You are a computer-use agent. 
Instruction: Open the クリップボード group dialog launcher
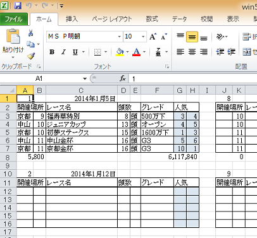coord(39,66)
